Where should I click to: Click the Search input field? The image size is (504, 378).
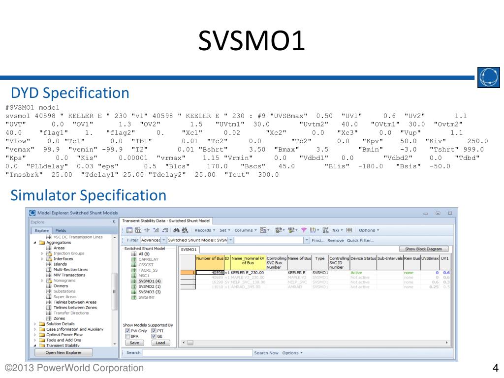197,353
